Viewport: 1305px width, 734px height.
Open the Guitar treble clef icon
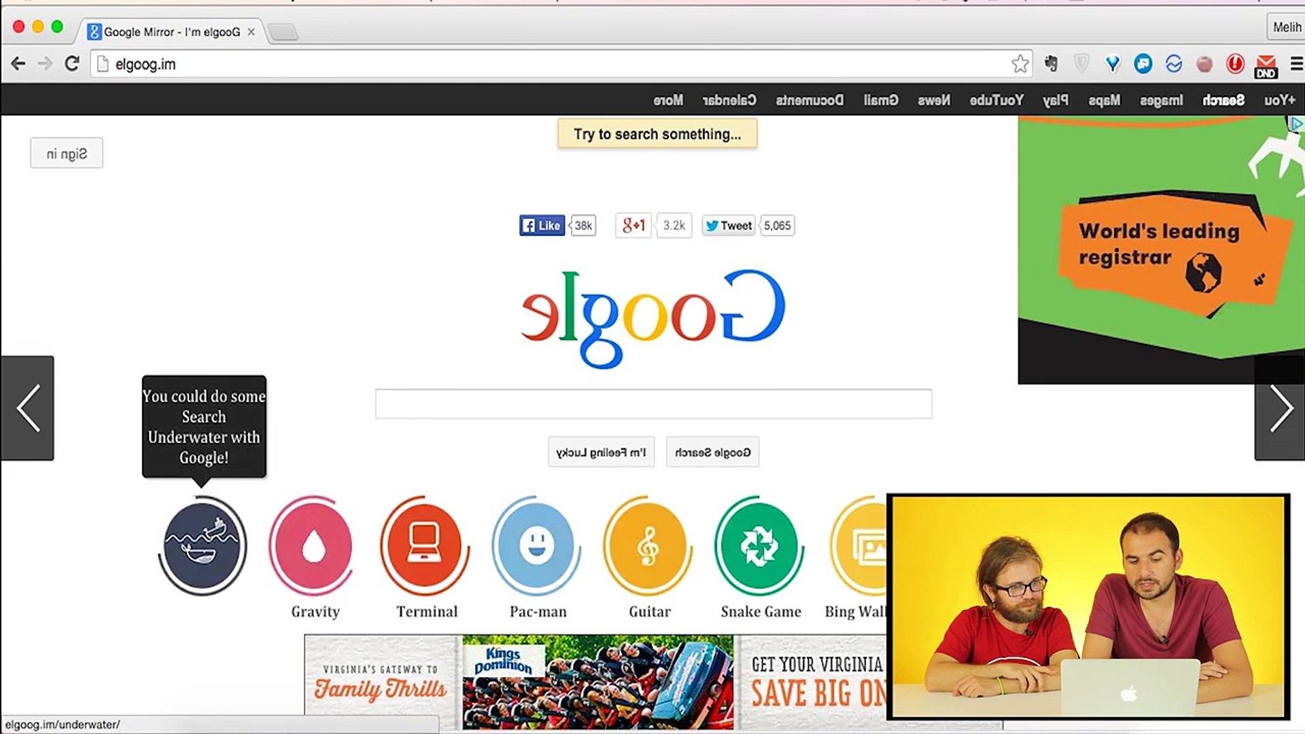click(x=648, y=546)
